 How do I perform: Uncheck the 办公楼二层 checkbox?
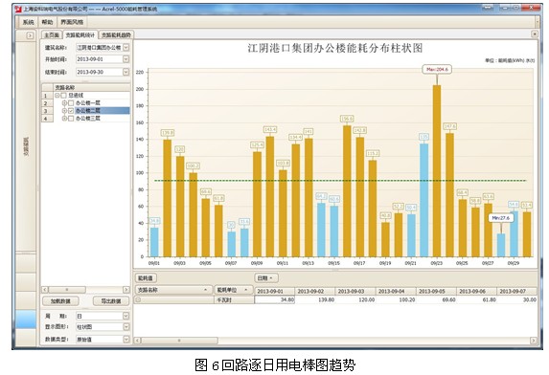[x=71, y=111]
